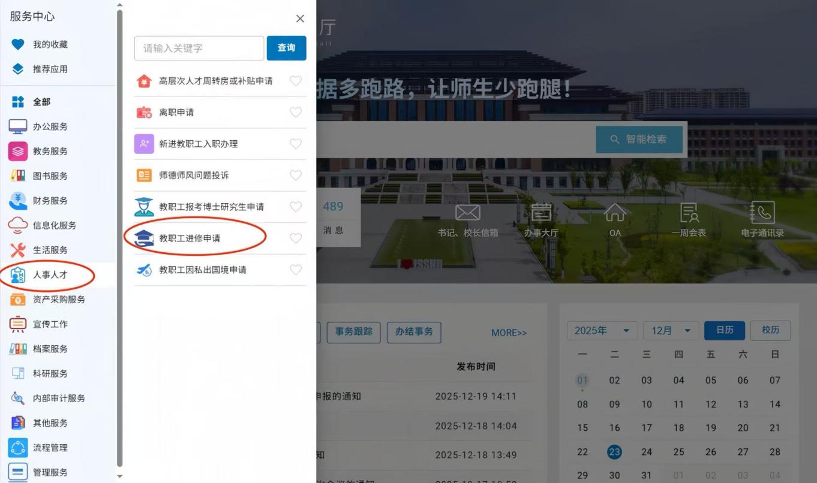Click the 请输入关键字 search input field
The image size is (817, 483).
199,48
